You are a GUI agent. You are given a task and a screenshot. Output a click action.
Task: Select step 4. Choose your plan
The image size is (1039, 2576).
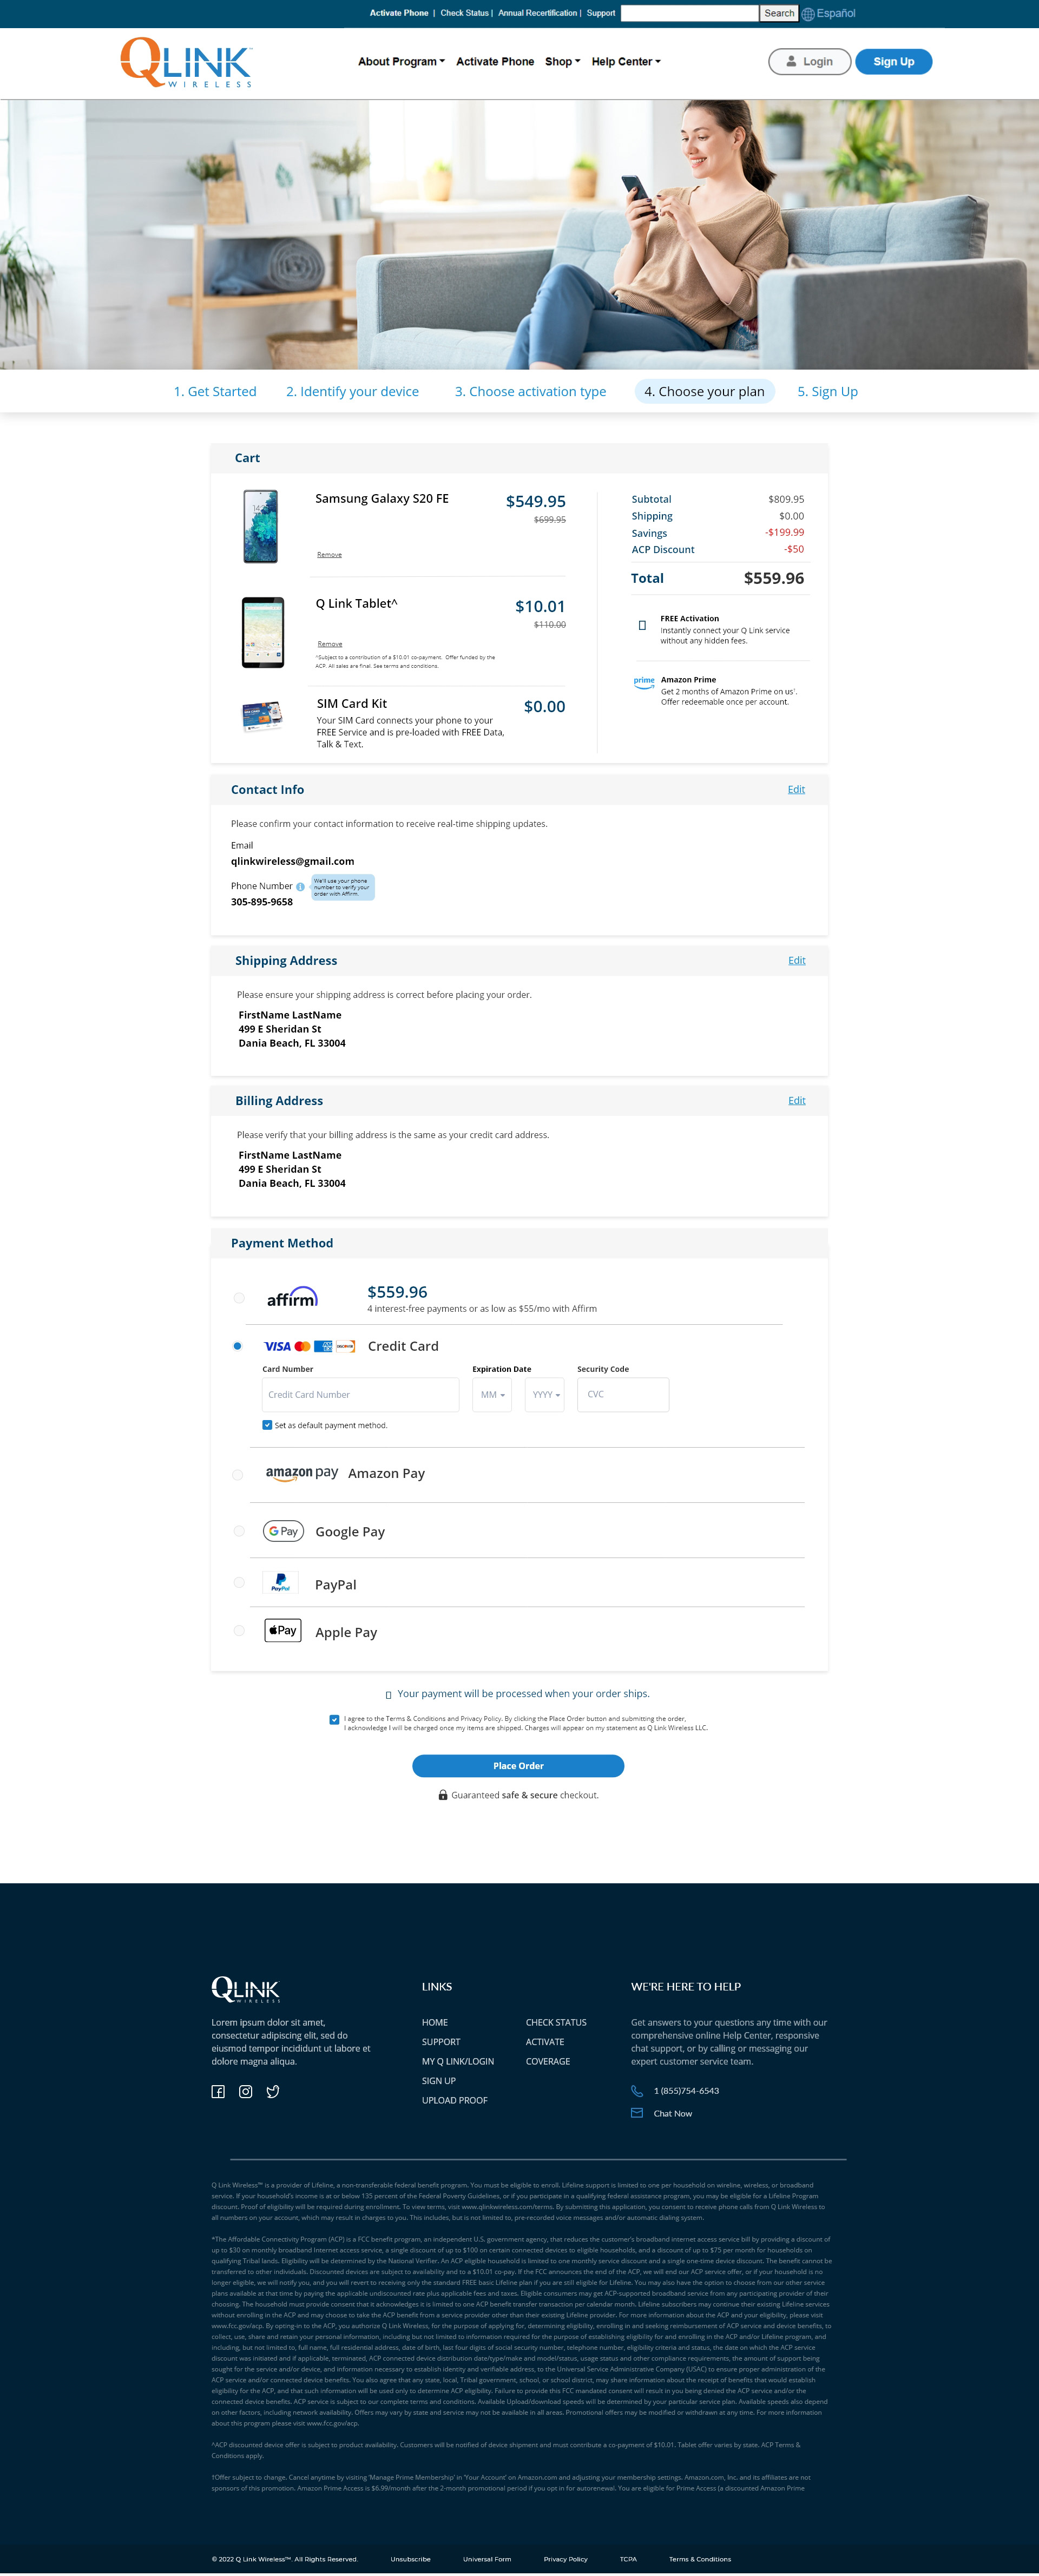[705, 391]
